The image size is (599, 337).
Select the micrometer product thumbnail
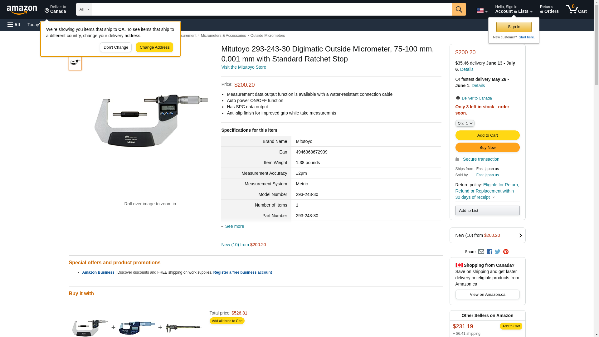click(75, 63)
